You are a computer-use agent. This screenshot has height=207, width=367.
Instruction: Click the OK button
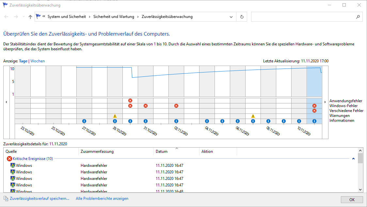(x=352, y=199)
